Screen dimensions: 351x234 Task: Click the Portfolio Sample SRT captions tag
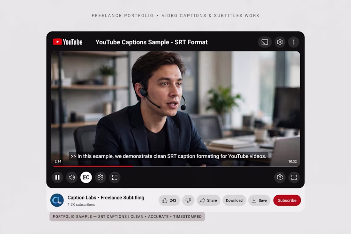pyautogui.click(x=127, y=216)
